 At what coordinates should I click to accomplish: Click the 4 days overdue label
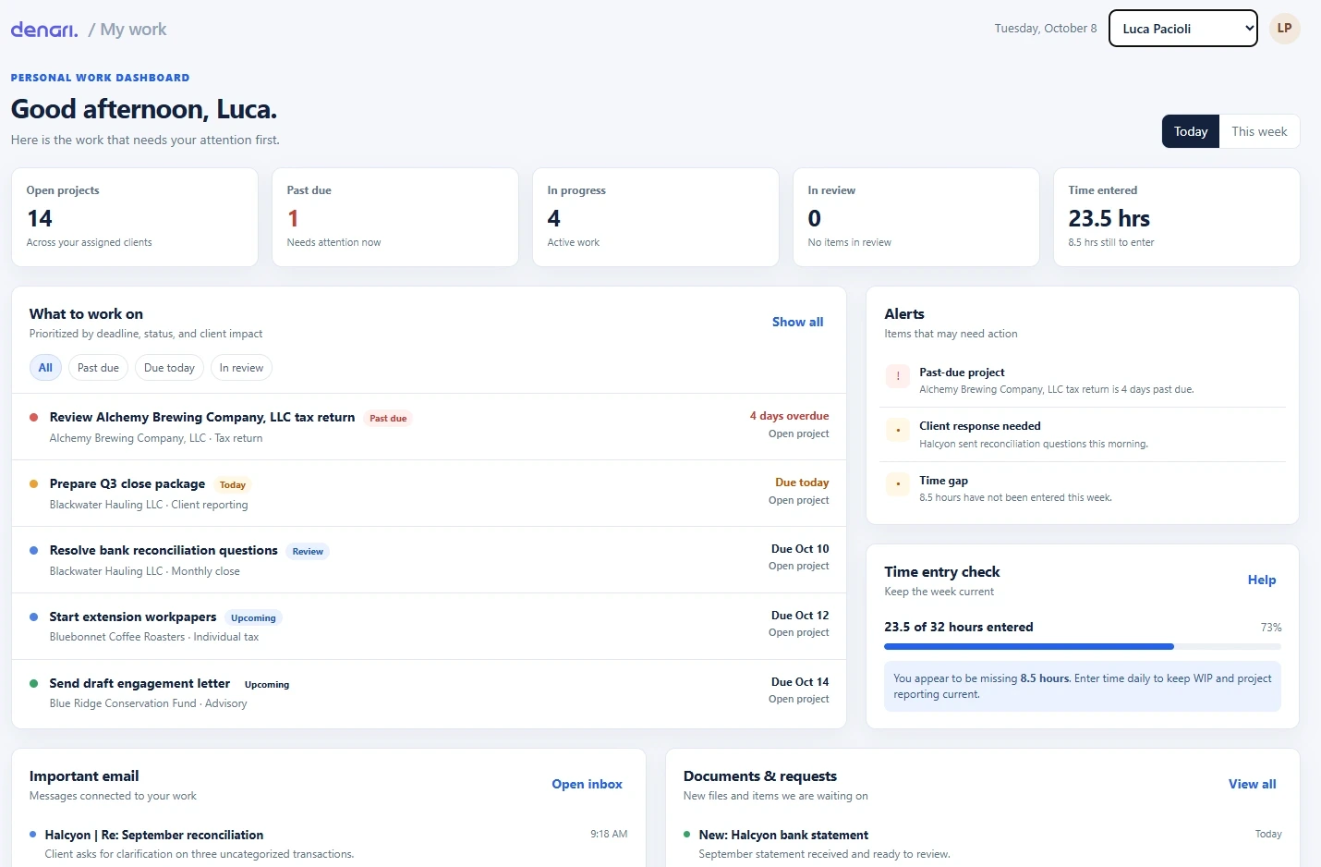click(789, 416)
